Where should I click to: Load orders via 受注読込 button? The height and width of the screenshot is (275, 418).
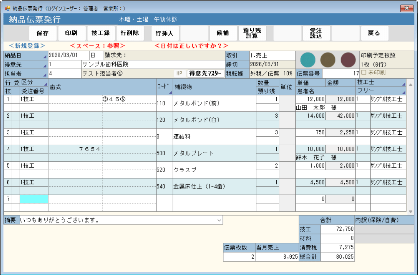pyautogui.click(x=316, y=33)
